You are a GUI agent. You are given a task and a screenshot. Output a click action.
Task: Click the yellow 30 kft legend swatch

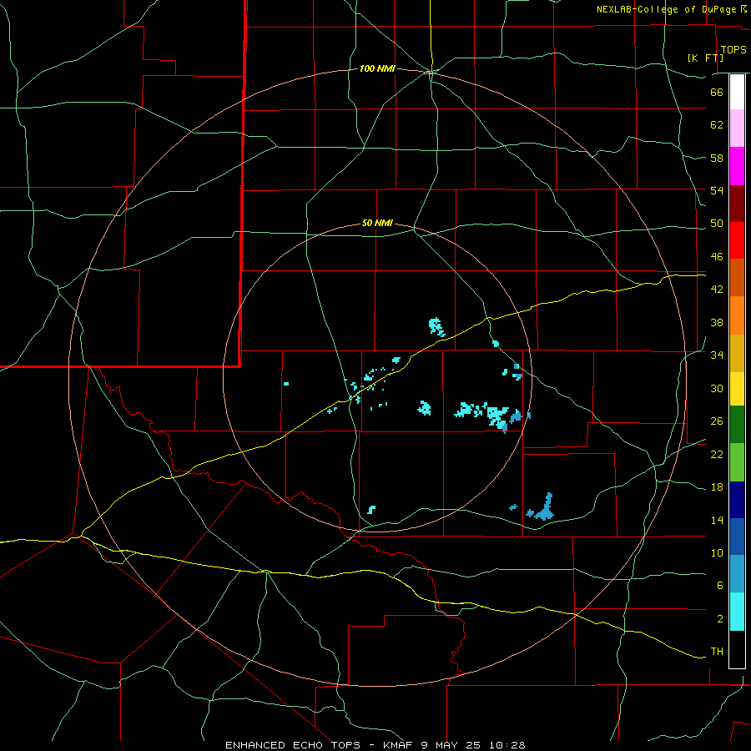coord(737,388)
